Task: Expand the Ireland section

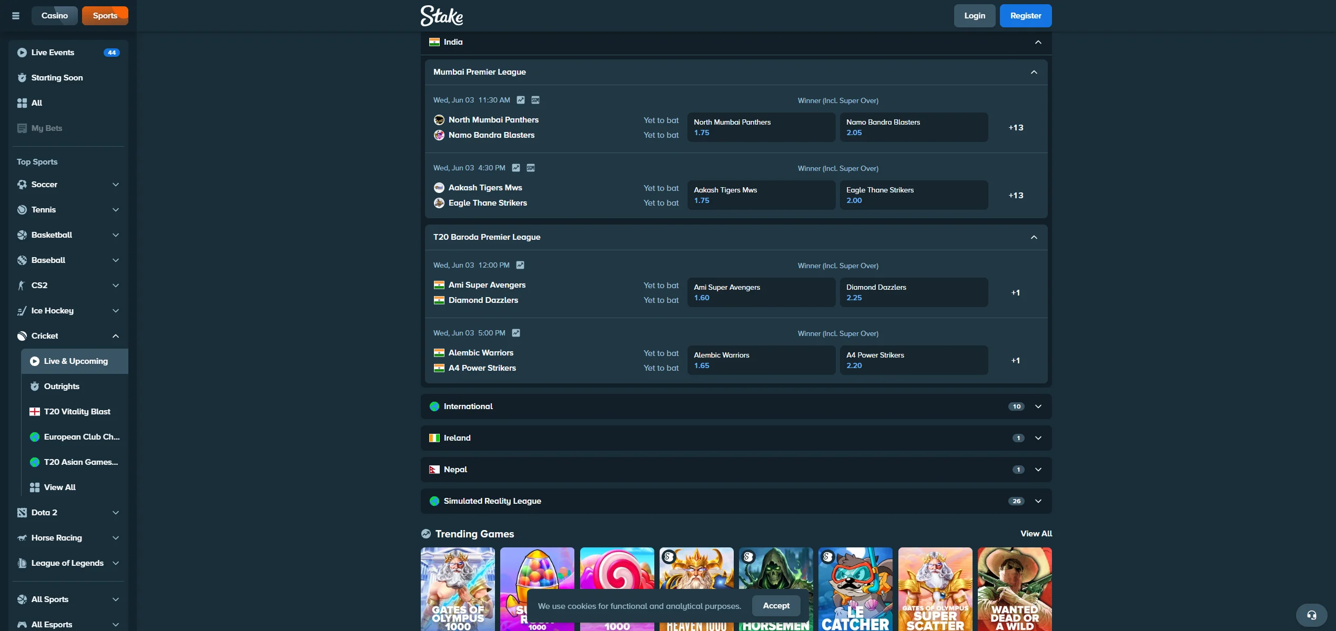Action: click(1038, 438)
